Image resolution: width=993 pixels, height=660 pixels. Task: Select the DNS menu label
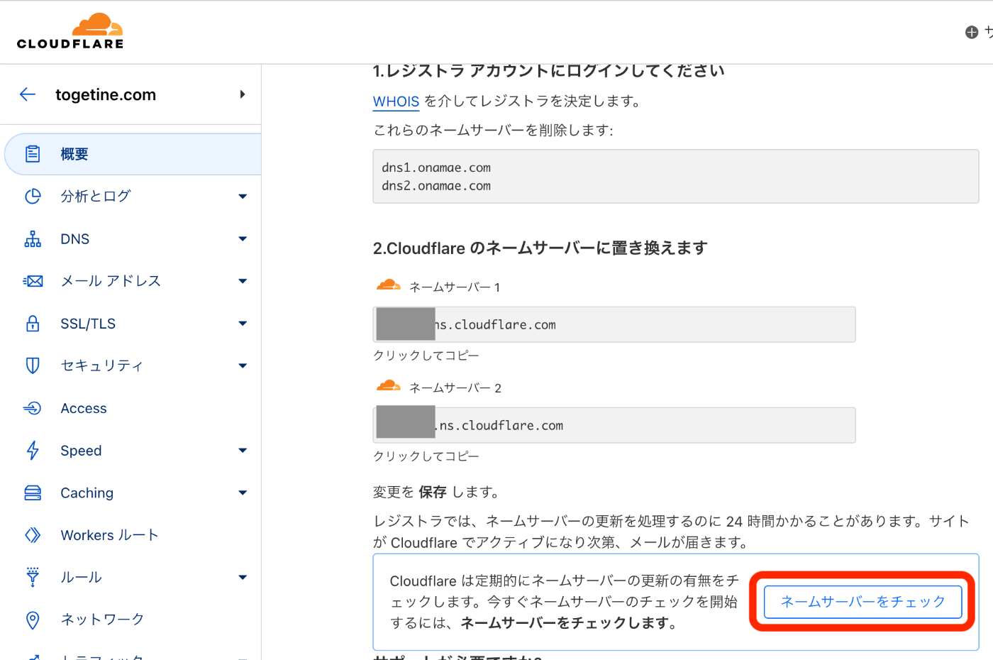pyautogui.click(x=74, y=239)
